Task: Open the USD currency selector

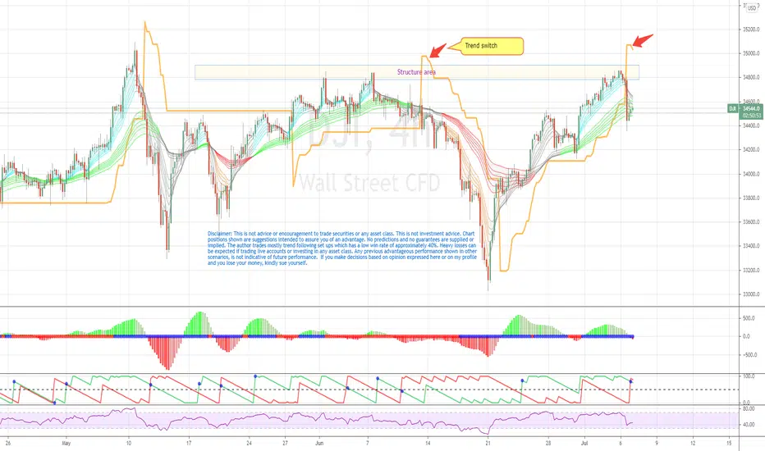Action: (752, 8)
